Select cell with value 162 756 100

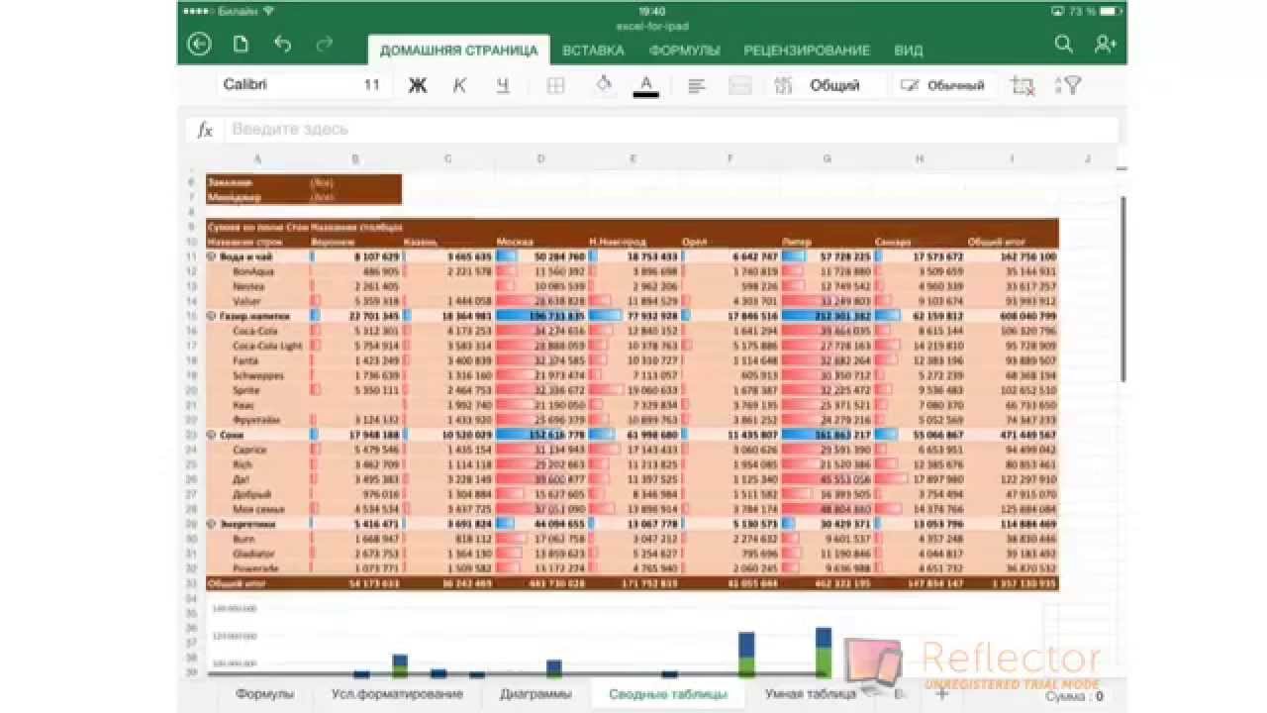coord(1013,256)
